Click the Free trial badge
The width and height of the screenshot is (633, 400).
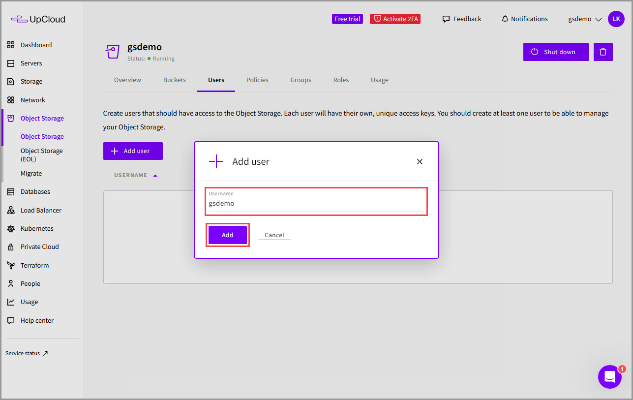[x=347, y=19]
